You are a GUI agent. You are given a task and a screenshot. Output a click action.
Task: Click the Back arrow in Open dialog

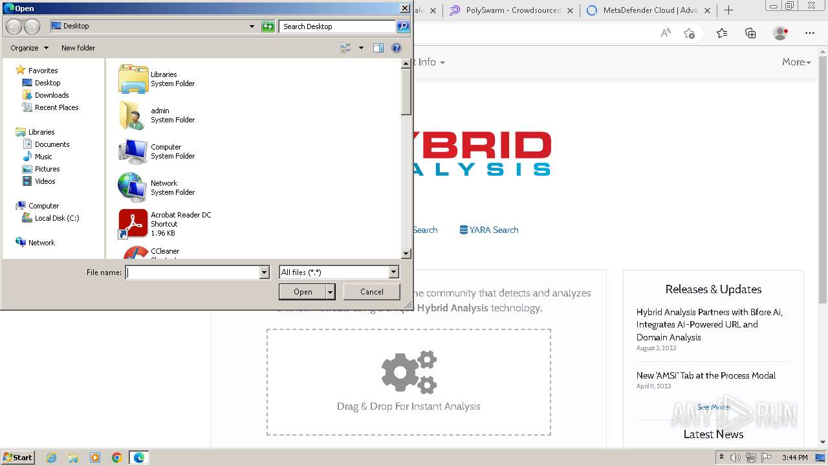click(x=14, y=27)
